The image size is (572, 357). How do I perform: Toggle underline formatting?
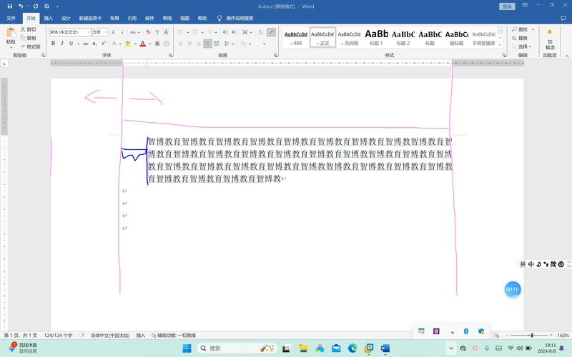[x=71, y=44]
